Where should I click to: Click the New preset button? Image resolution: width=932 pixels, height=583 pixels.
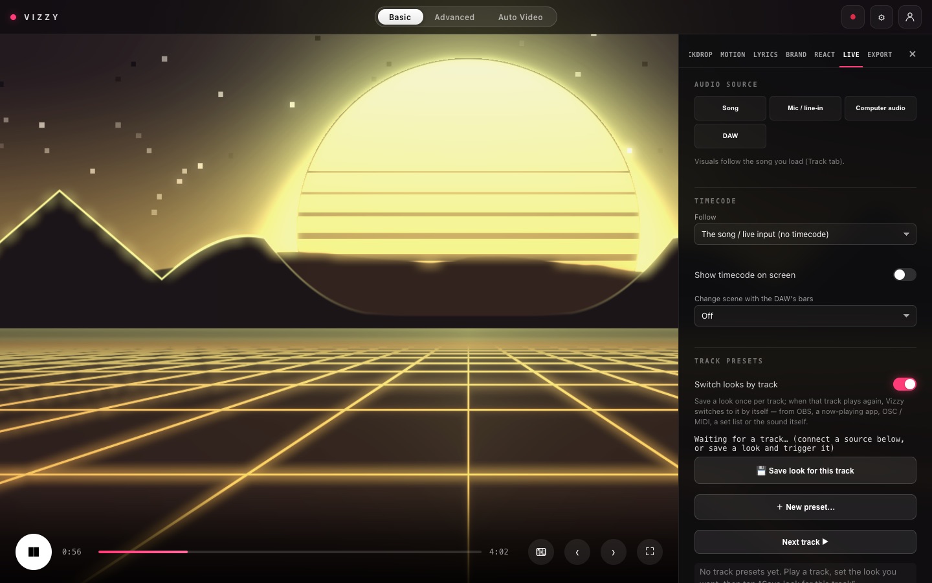click(805, 507)
